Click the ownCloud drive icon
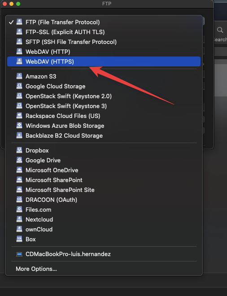 click(x=19, y=229)
